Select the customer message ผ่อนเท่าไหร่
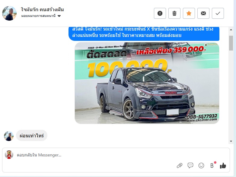236x177 pixels. tap(32, 136)
